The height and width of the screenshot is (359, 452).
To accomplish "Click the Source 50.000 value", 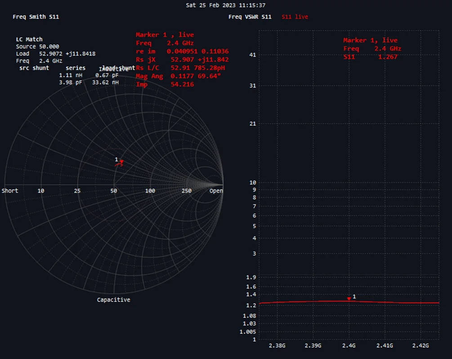I will tap(37, 46).
